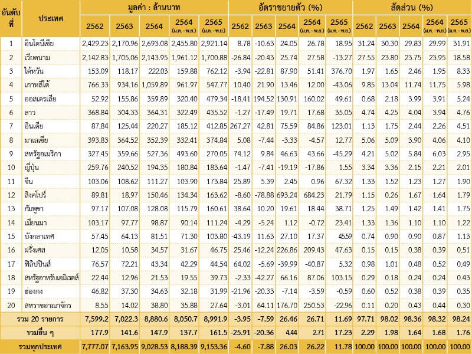The width and height of the screenshot is (472, 354).
Task: Click country name "อินโดนีเซีย"
Action: [39, 43]
